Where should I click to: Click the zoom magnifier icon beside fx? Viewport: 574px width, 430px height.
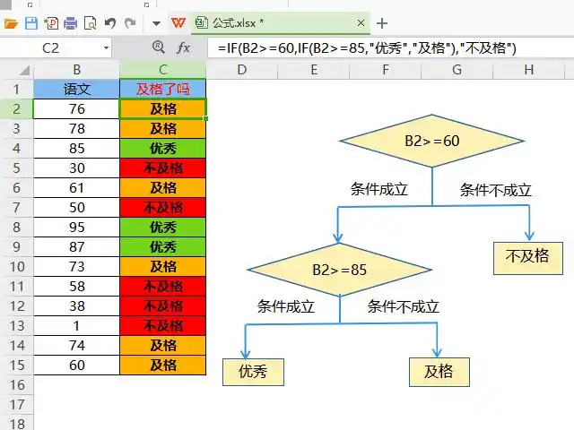158,47
